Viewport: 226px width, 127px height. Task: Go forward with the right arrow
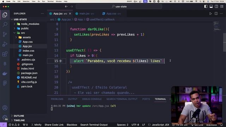tap(71, 6)
